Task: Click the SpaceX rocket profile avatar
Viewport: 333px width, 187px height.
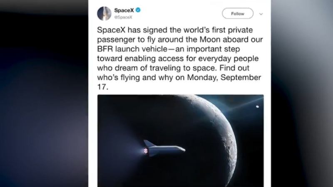Action: [x=104, y=14]
